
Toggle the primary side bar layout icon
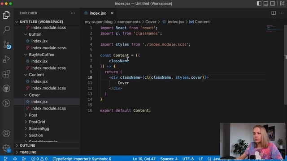259,4
